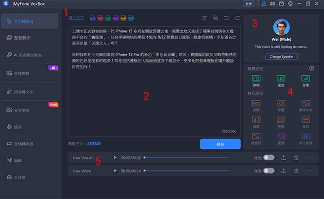Open the specific 音量 volume setting

[x=281, y=105]
